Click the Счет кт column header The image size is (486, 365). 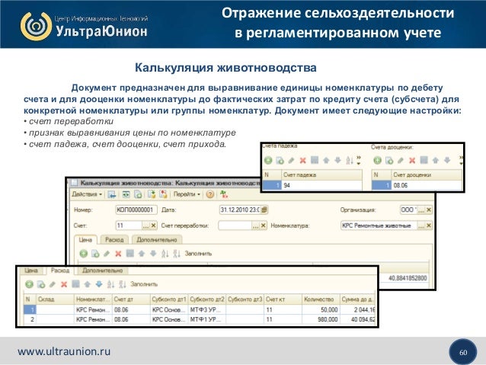283,299
